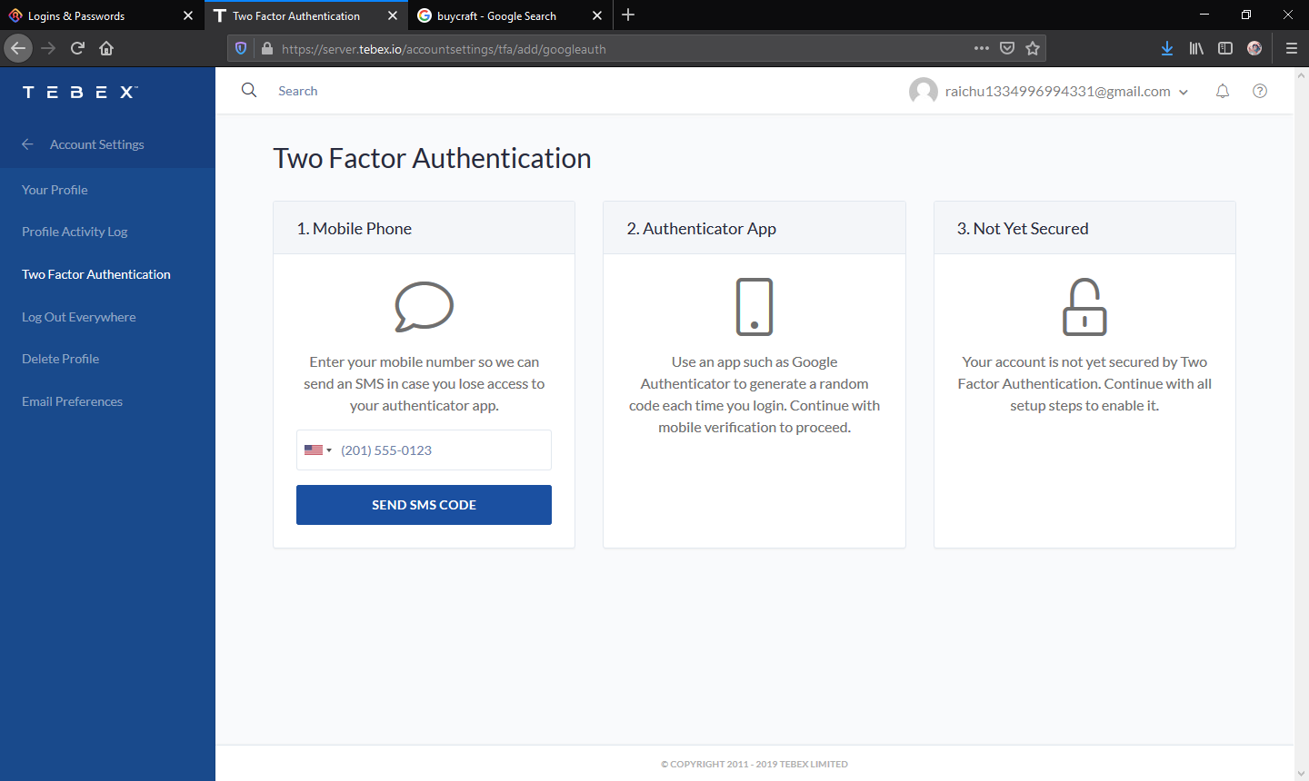Click the phone icon in Authenticator App card
This screenshot has height=781, width=1309.
[x=754, y=307]
